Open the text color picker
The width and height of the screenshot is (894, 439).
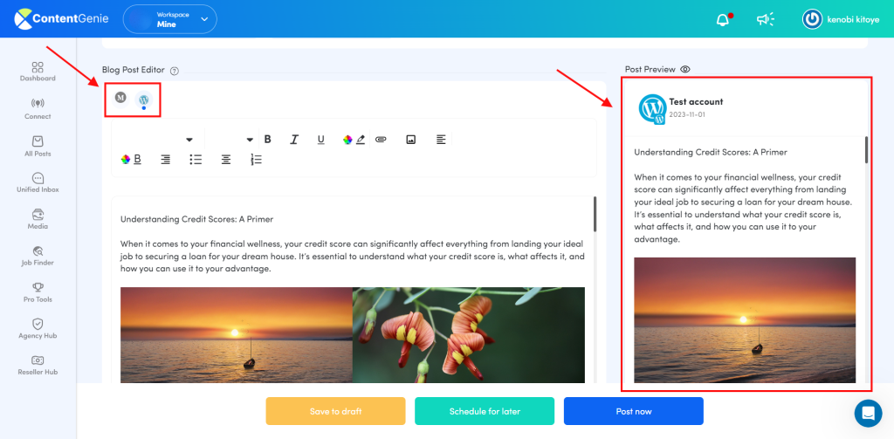point(131,160)
